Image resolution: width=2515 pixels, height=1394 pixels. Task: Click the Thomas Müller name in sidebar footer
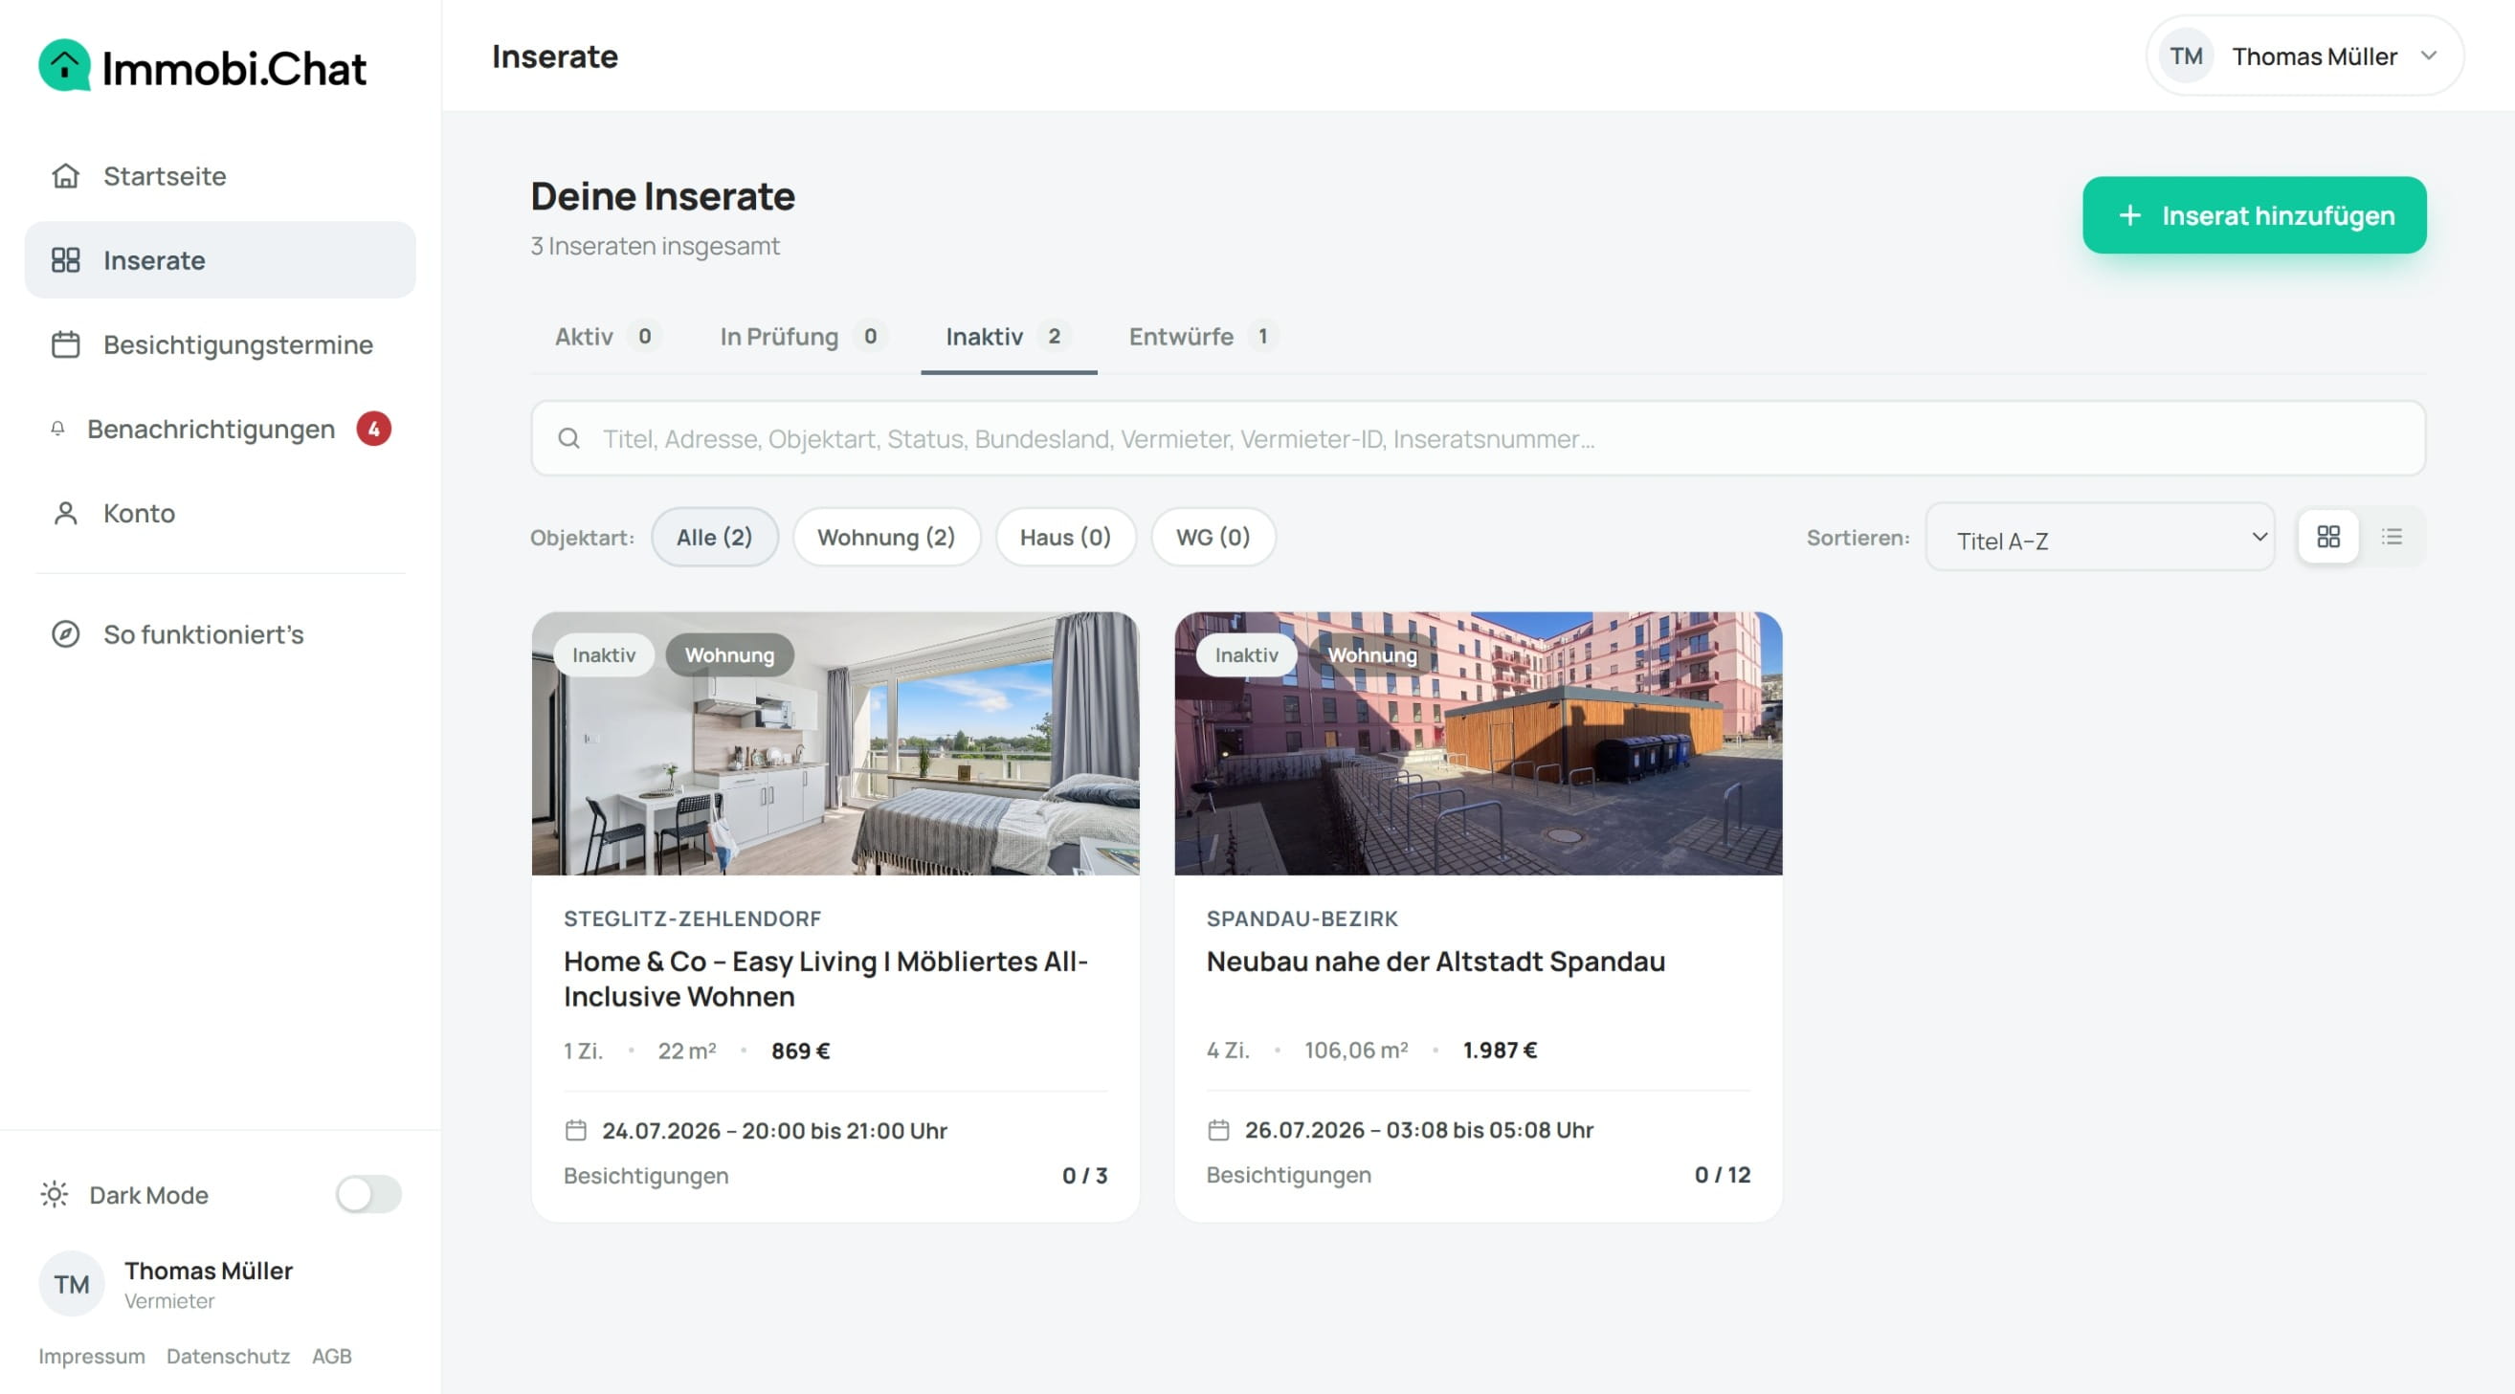[208, 1269]
